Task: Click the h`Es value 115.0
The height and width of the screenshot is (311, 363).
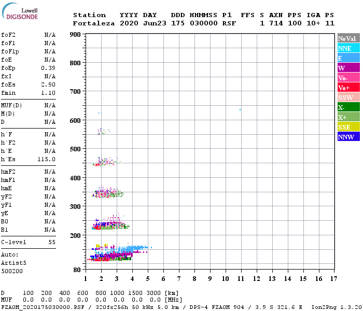Action: coord(47,160)
